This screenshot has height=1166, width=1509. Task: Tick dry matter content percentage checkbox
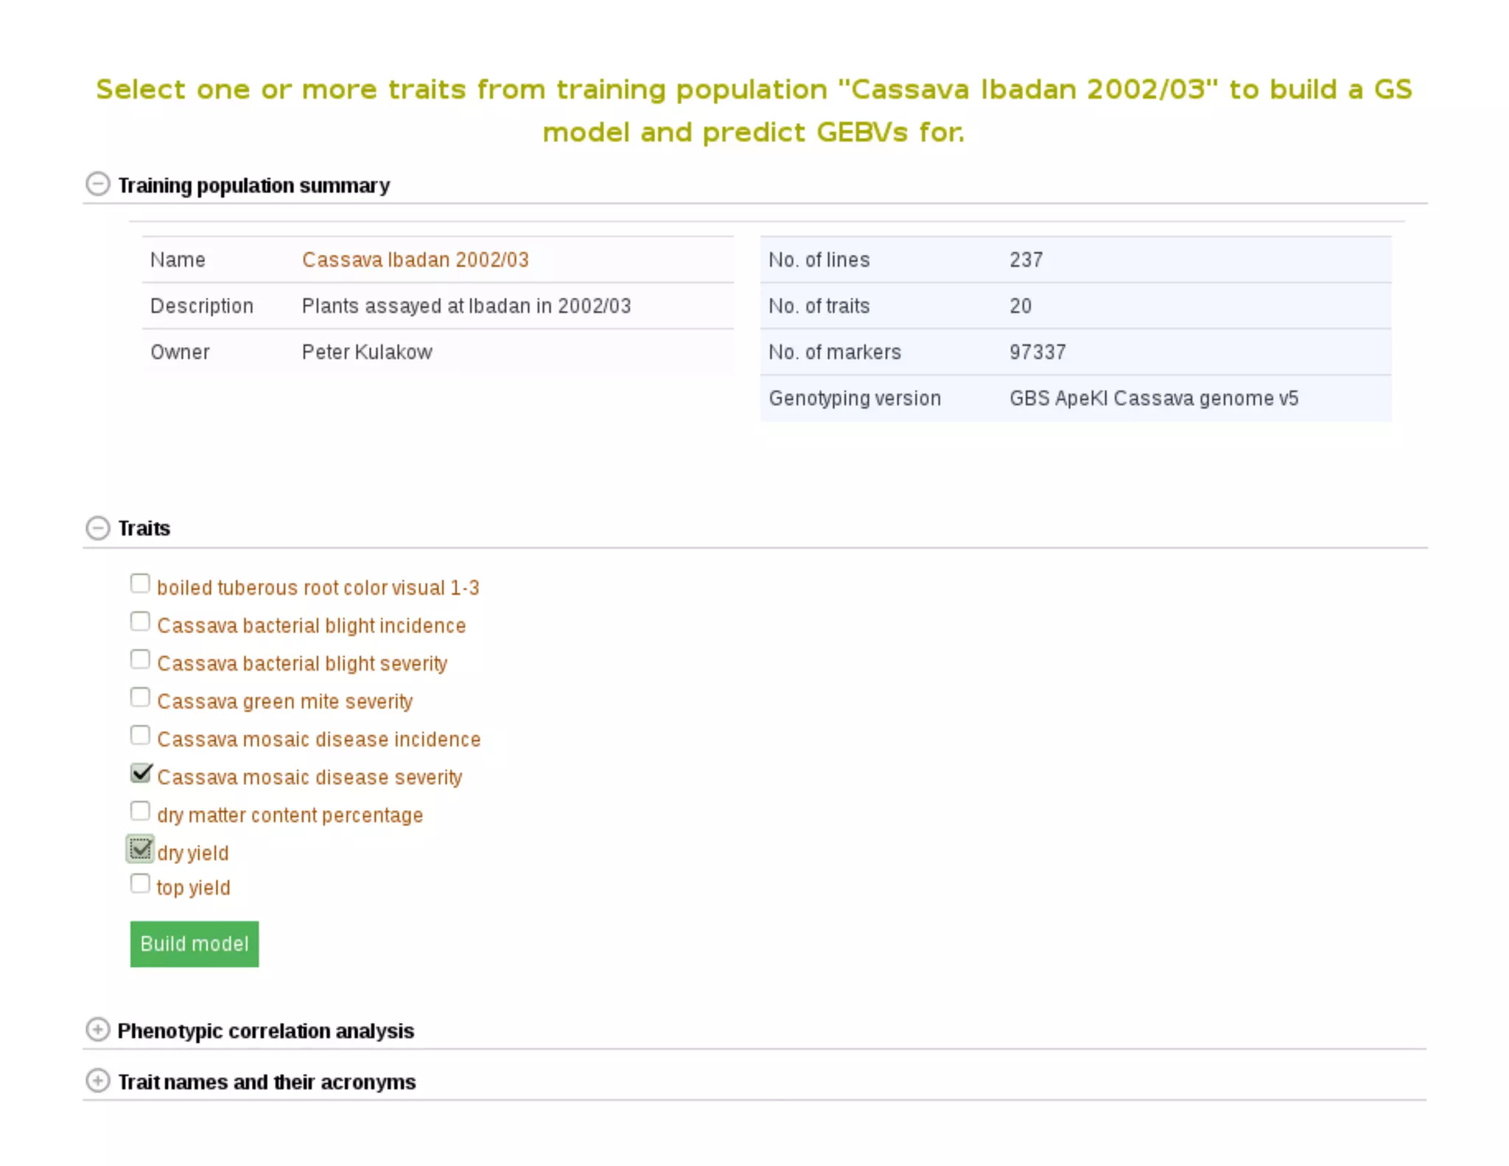pos(140,811)
